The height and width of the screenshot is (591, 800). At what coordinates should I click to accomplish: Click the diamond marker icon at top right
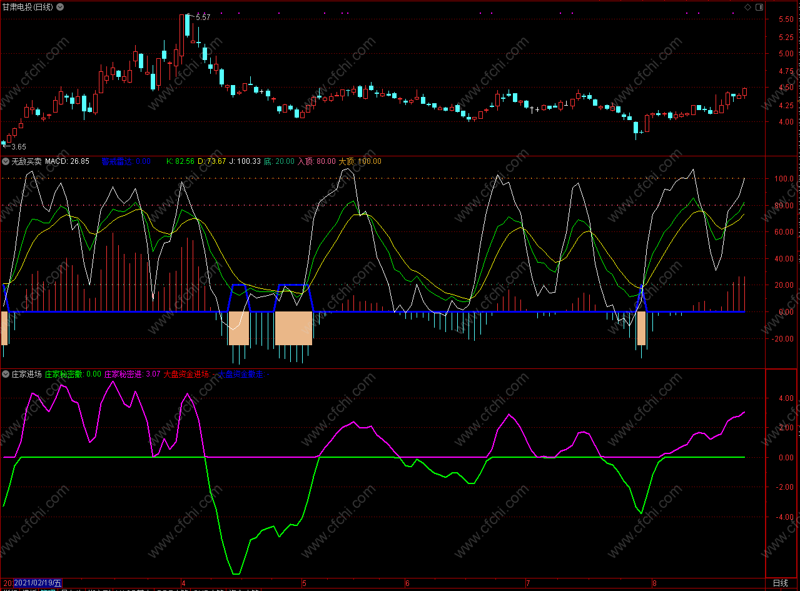click(747, 7)
